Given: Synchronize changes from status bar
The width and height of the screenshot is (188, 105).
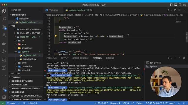Looking at the screenshot, I should point(19,103).
